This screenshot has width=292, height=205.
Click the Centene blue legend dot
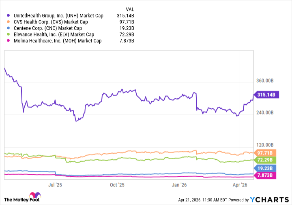tap(9, 28)
